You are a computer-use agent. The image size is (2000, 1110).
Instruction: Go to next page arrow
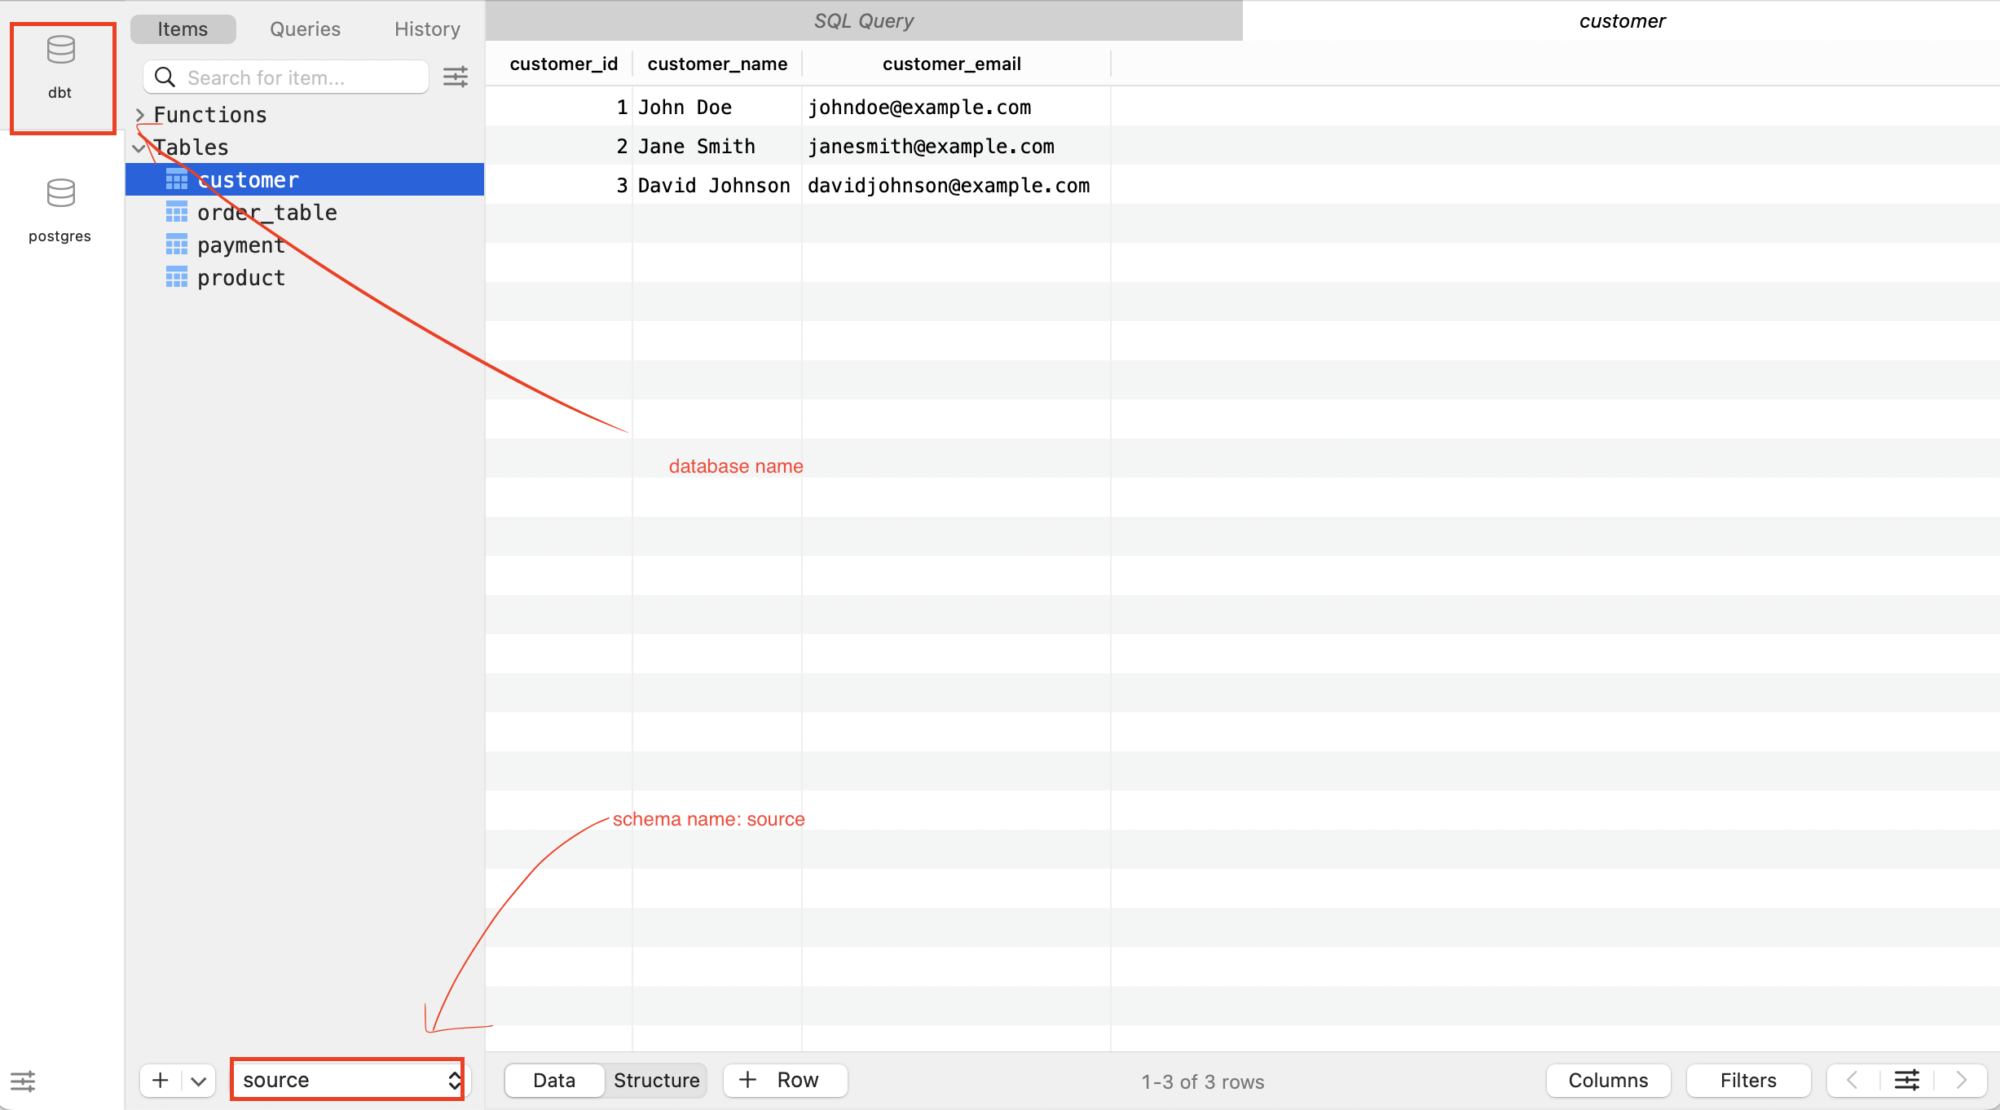(1961, 1081)
